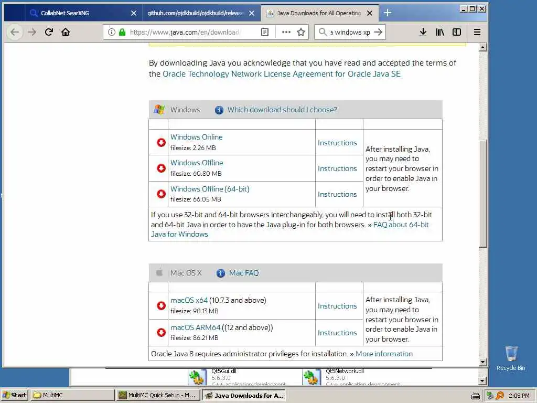Image resolution: width=537 pixels, height=403 pixels.
Task: Open the Firefox hamburger menu
Action: tap(477, 32)
